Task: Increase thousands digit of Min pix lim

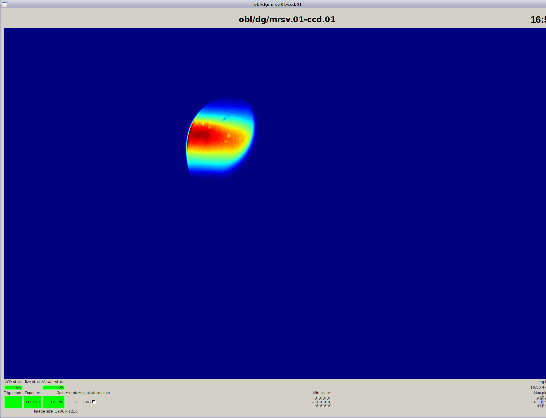Action: [x=317, y=398]
